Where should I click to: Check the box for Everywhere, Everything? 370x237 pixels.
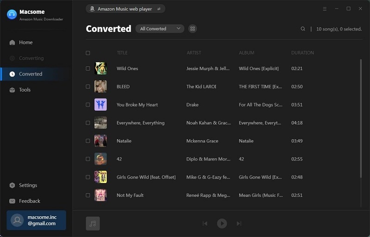(88, 123)
